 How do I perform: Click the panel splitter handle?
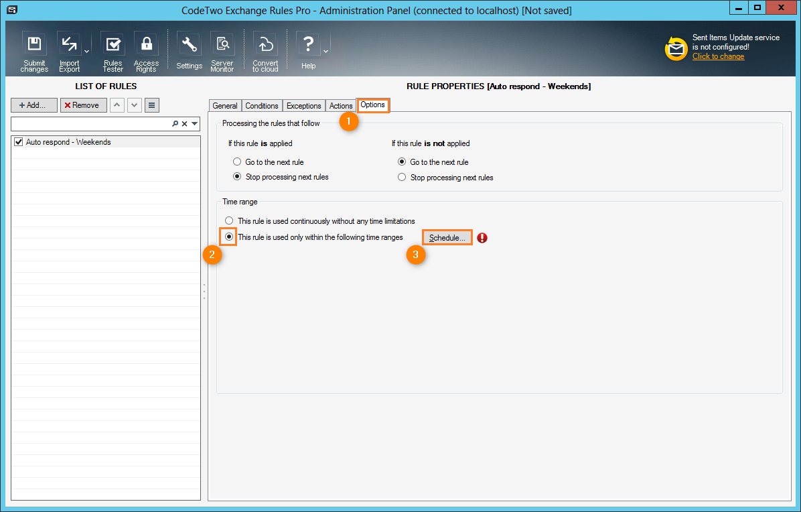point(204,292)
